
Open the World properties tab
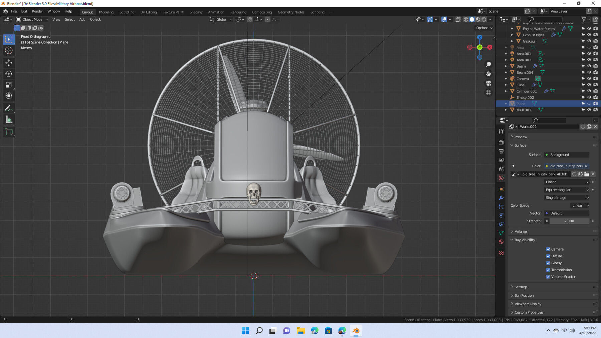[x=501, y=178]
